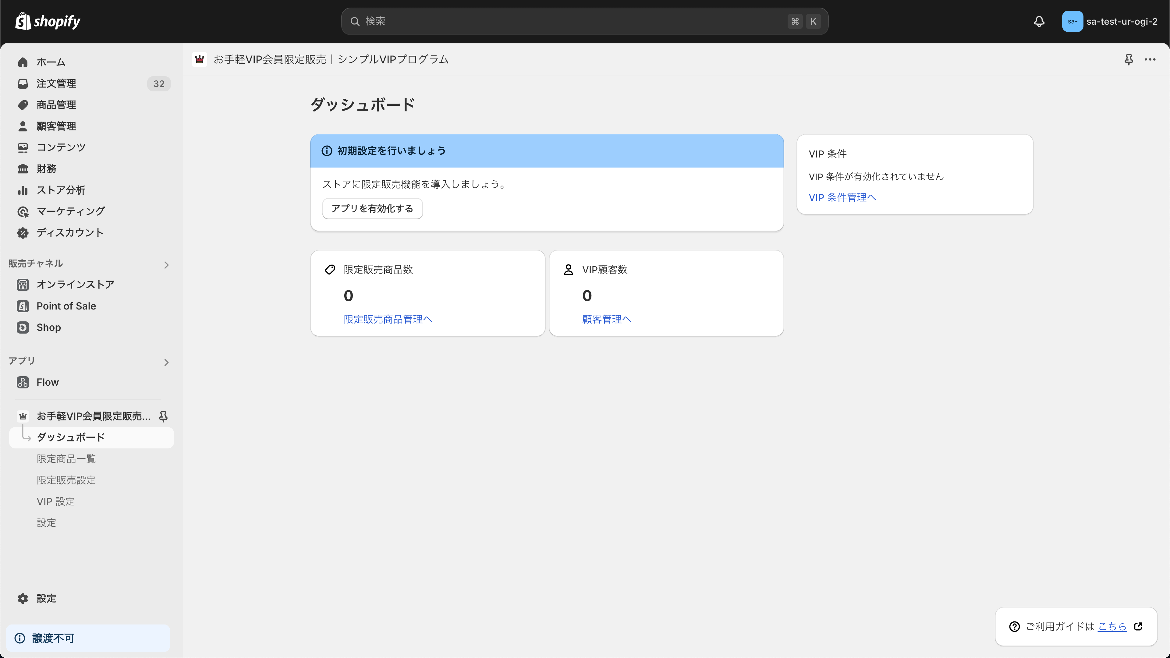The width and height of the screenshot is (1170, 658).
Task: Open ホーム from the sidebar
Action: [50, 62]
